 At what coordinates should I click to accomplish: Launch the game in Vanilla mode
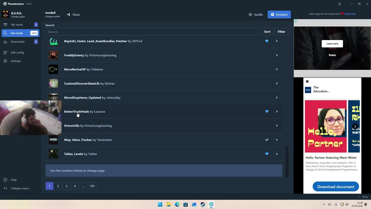point(256,15)
